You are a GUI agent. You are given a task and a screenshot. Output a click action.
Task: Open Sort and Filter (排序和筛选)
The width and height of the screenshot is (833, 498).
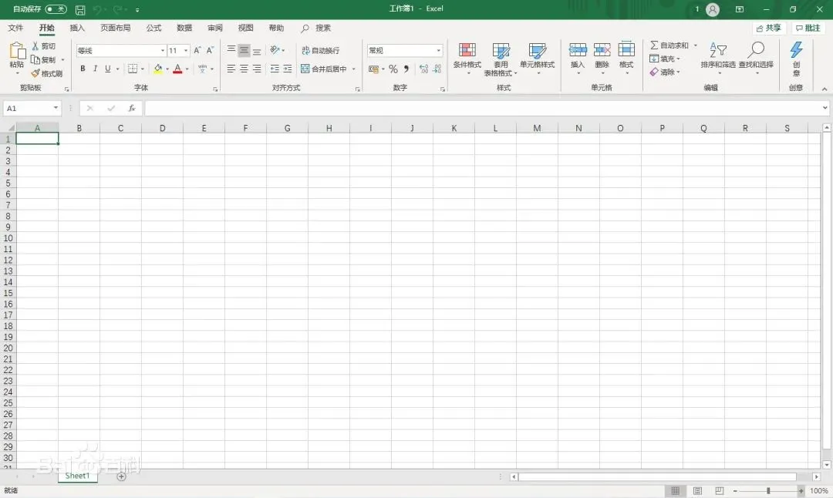[x=718, y=57]
